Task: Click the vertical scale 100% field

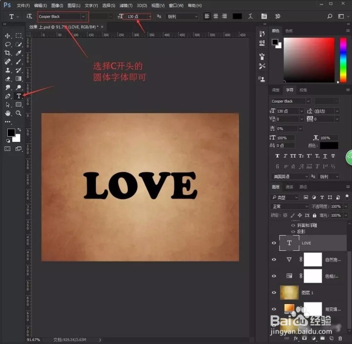Action: pos(286,138)
